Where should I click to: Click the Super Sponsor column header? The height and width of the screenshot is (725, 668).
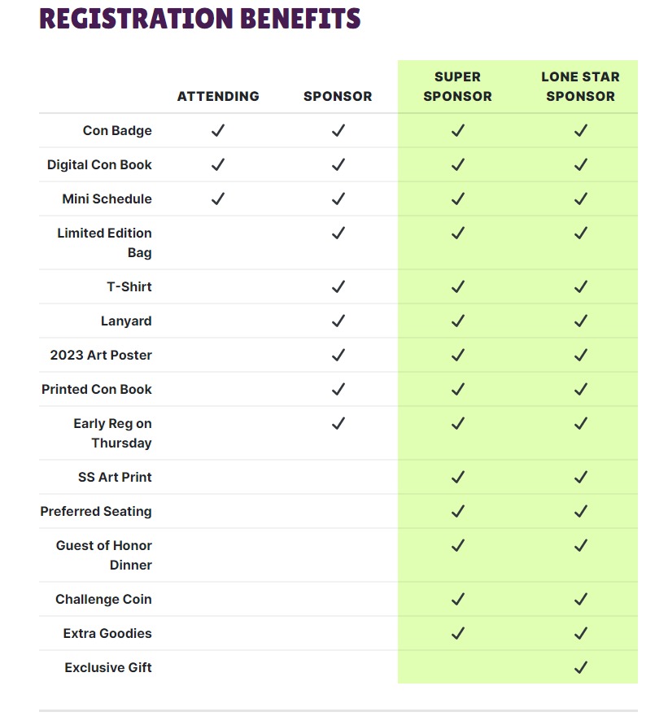pyautogui.click(x=458, y=86)
